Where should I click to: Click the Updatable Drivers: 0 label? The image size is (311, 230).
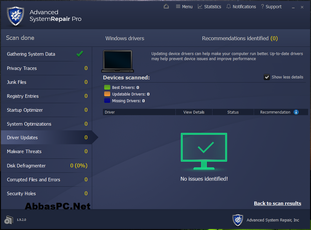coord(131,94)
